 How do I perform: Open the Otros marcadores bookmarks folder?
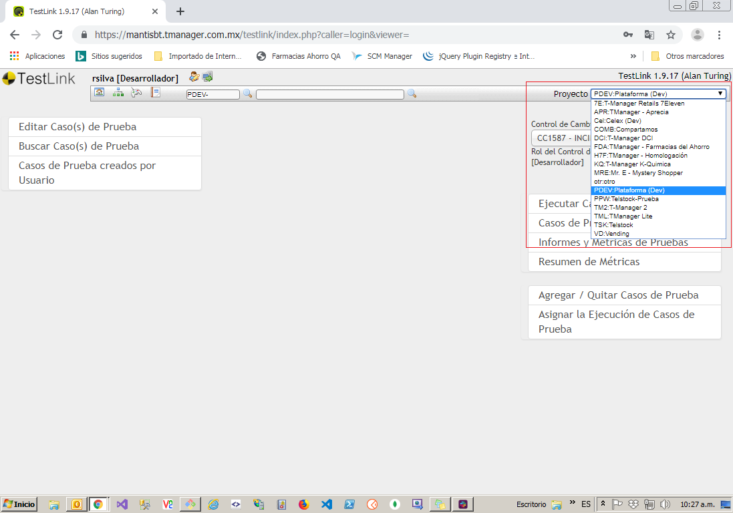click(x=688, y=56)
